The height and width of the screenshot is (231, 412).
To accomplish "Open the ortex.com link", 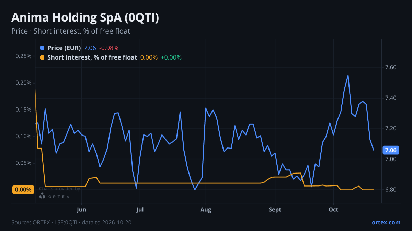I will [x=386, y=222].
